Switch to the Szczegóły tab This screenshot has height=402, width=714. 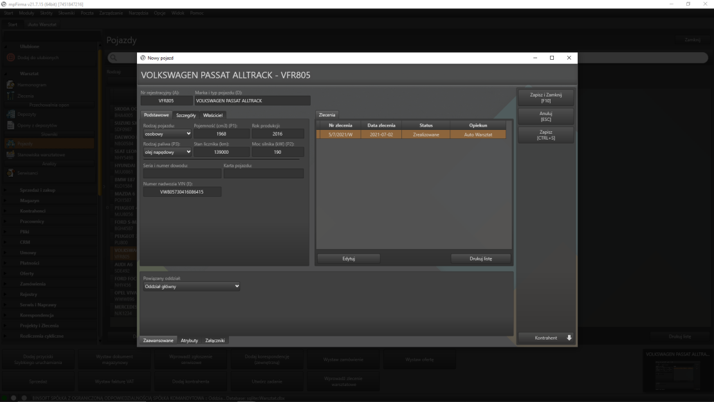coord(186,115)
